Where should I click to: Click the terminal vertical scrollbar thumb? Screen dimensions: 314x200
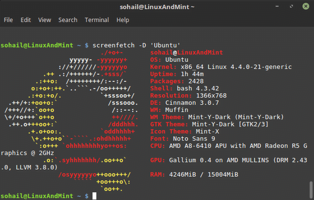(x=311, y=190)
